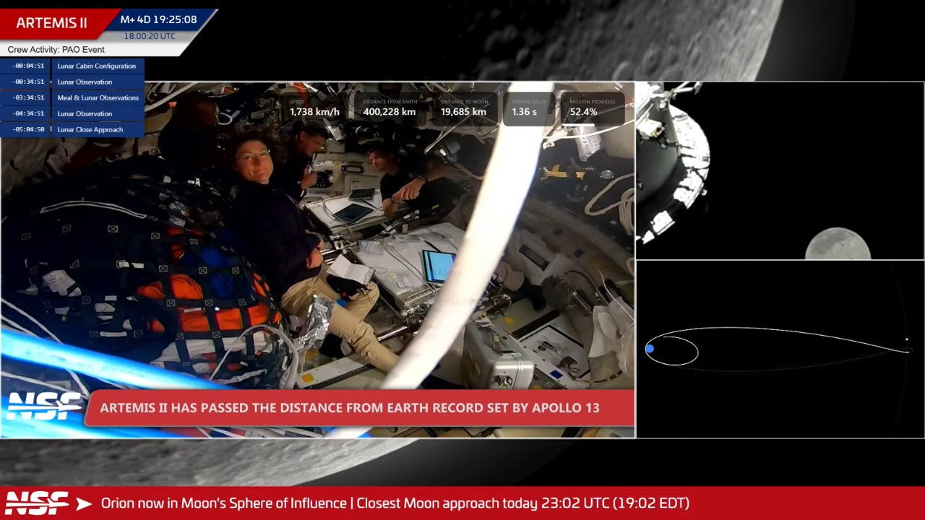Screen dimensions: 925x520
Task: Click the Moon in the exterior camera view
Action: pyautogui.click(x=838, y=244)
